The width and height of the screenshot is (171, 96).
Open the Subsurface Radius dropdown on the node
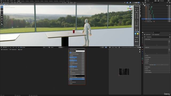tap(77, 50)
